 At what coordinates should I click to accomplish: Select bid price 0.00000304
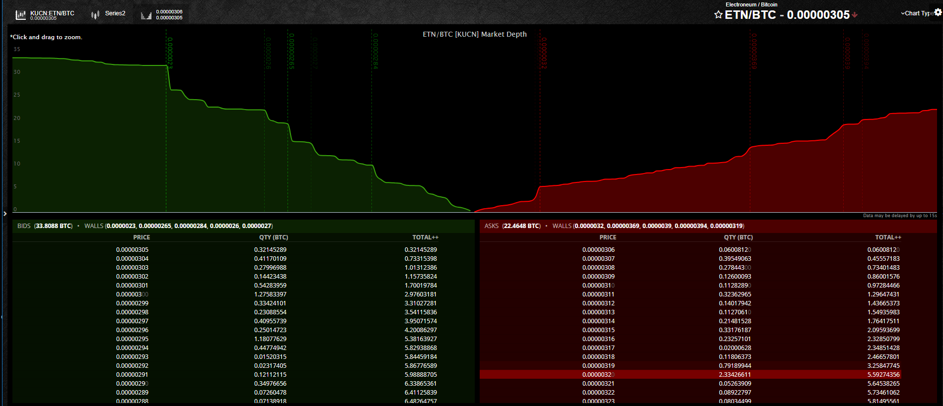point(132,259)
